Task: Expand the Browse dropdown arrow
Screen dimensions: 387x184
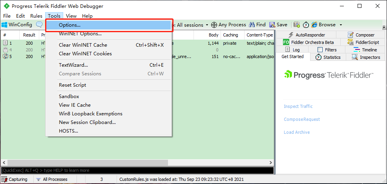Action: (x=341, y=25)
